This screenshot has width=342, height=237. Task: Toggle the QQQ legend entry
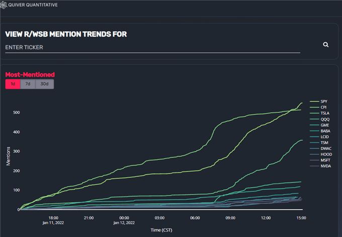[x=320, y=119]
